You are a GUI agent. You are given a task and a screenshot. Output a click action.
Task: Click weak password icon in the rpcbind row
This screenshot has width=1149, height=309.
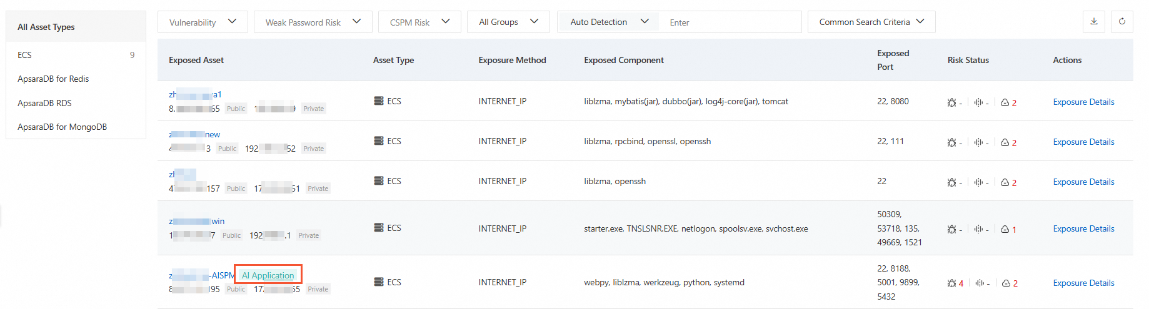pyautogui.click(x=978, y=142)
